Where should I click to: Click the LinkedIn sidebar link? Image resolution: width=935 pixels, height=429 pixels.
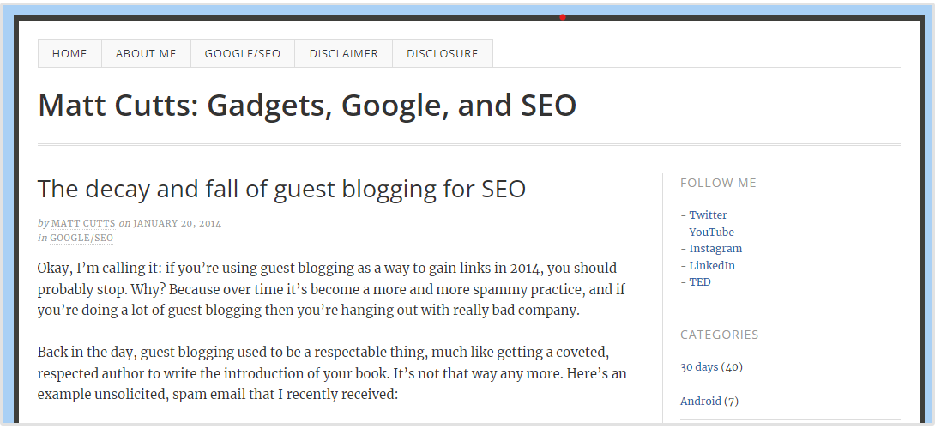pos(712,265)
